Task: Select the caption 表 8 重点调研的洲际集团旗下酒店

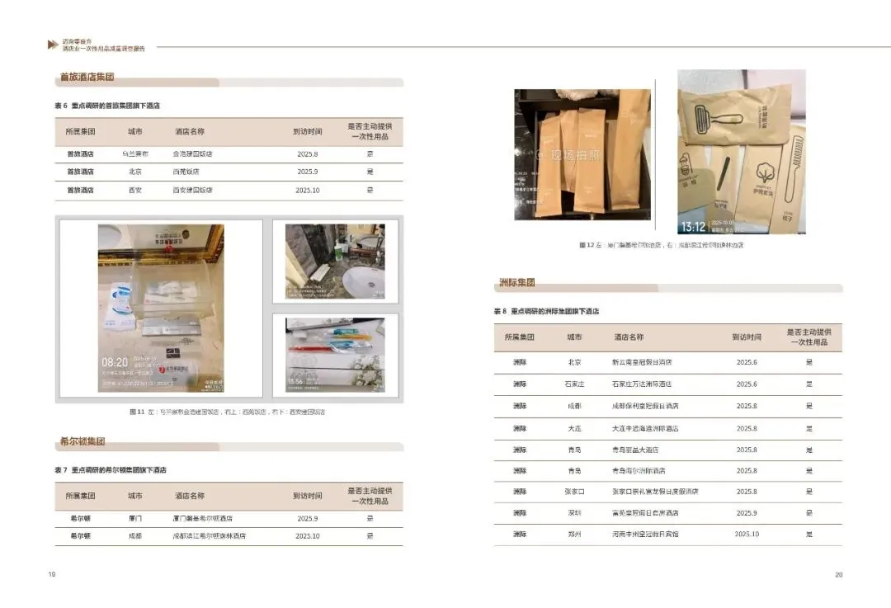Action: pos(547,311)
